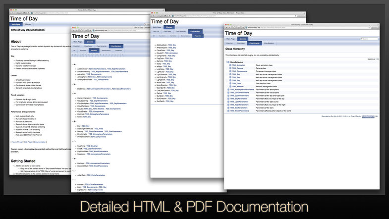Click class icon beside TOD_CycleParameters
This screenshot has width=389, height=219.
228,96
